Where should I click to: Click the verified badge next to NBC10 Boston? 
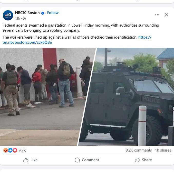pos(43,13)
